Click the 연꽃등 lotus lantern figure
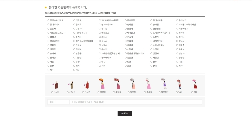 coord(102,84)
